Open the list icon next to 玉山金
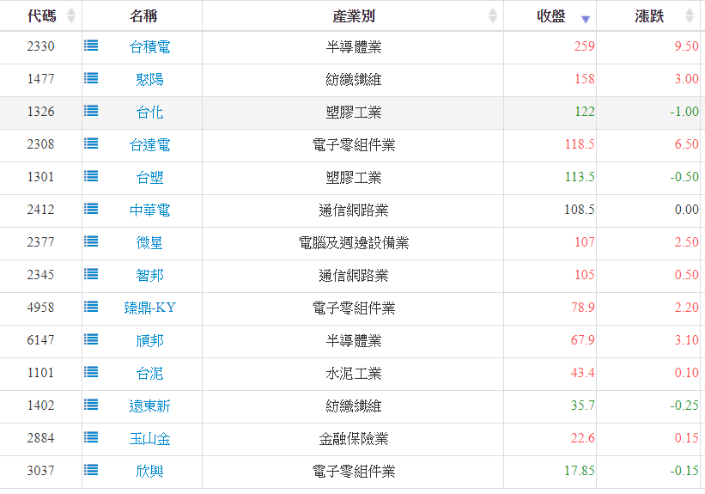This screenshot has width=705, height=494. click(91, 438)
